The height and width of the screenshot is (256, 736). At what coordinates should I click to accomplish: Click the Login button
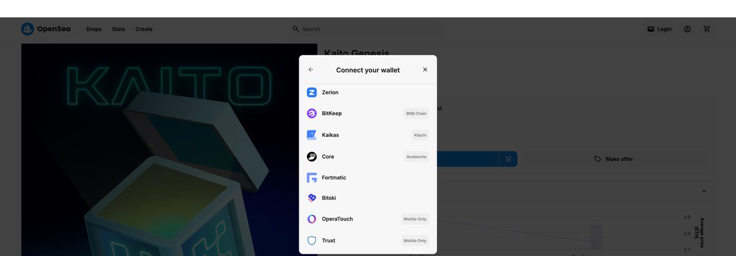click(659, 29)
